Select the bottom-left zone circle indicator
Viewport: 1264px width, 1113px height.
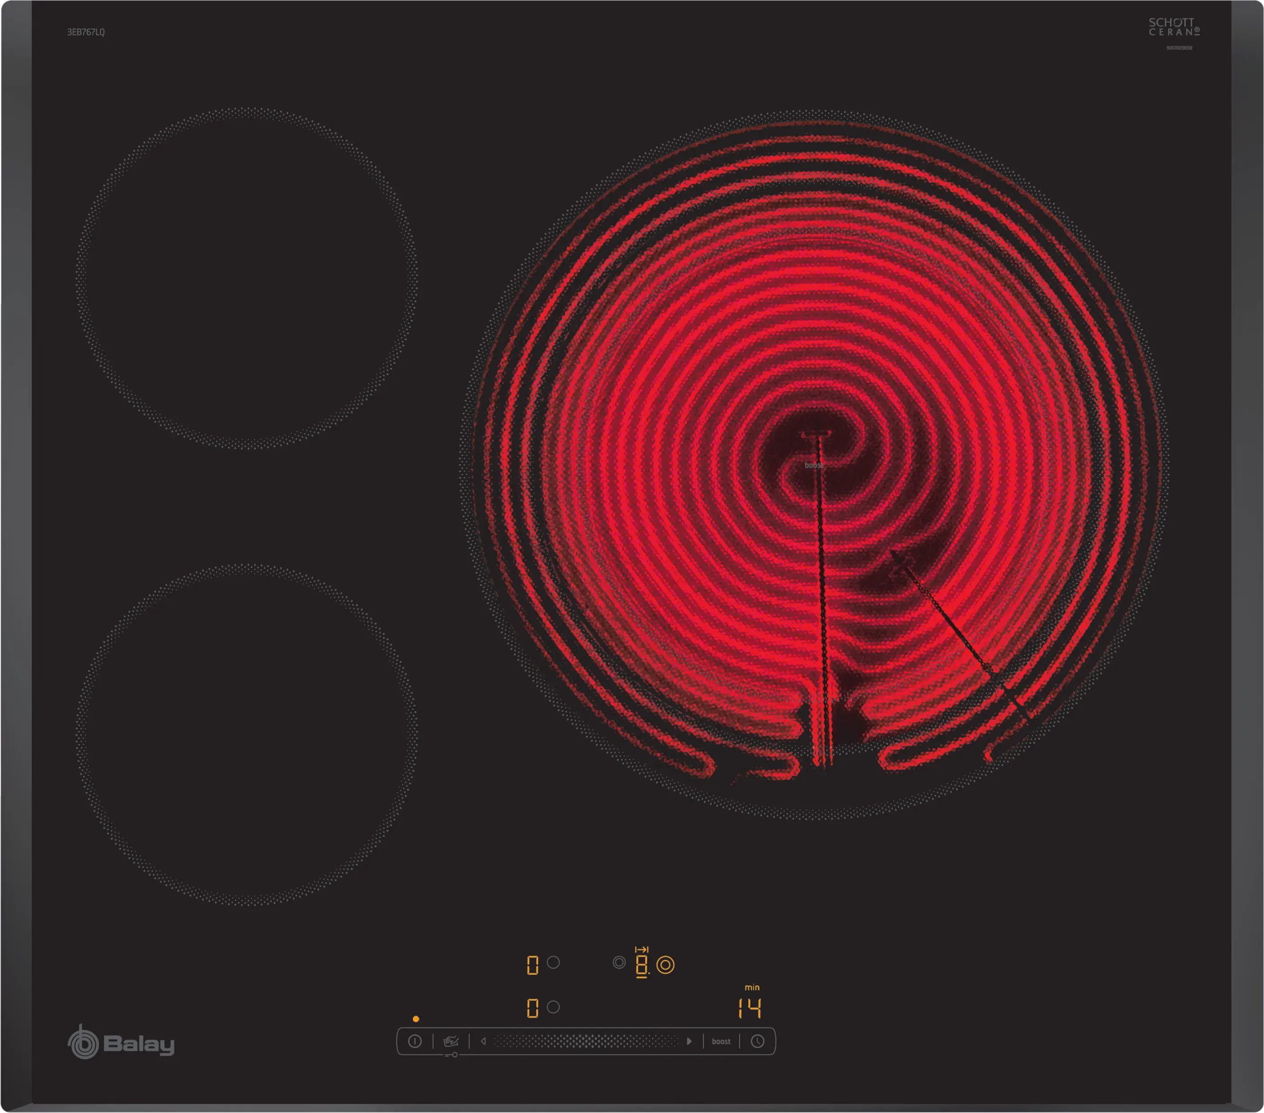[553, 1007]
